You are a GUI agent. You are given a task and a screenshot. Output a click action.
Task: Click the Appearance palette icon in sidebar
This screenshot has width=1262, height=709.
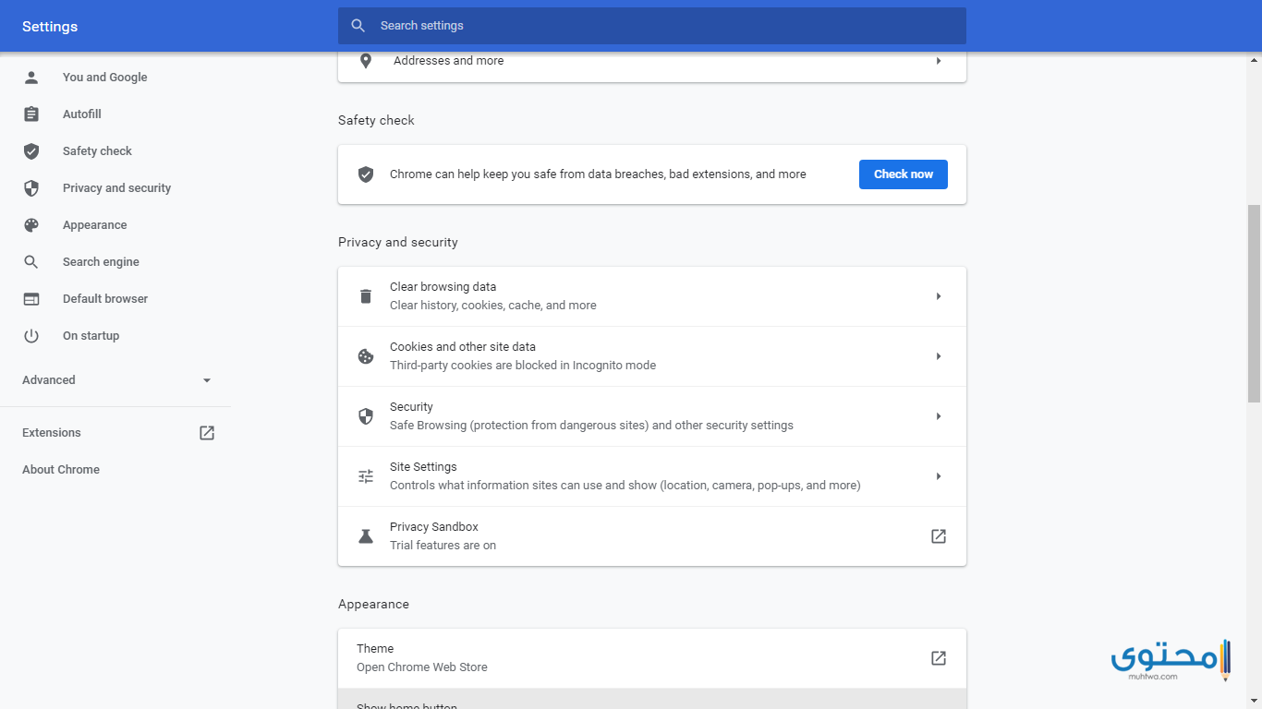point(31,225)
